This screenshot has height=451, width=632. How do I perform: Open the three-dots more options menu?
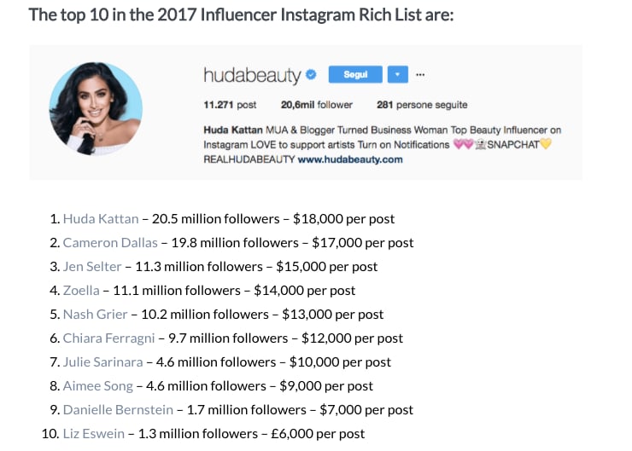(420, 74)
